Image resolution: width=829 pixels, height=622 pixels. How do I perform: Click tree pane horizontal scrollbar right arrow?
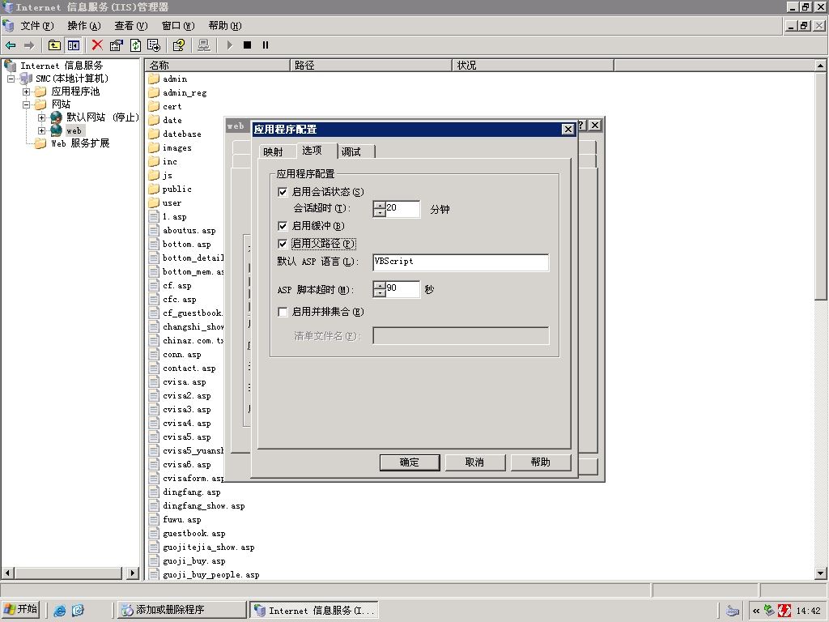pyautogui.click(x=133, y=573)
